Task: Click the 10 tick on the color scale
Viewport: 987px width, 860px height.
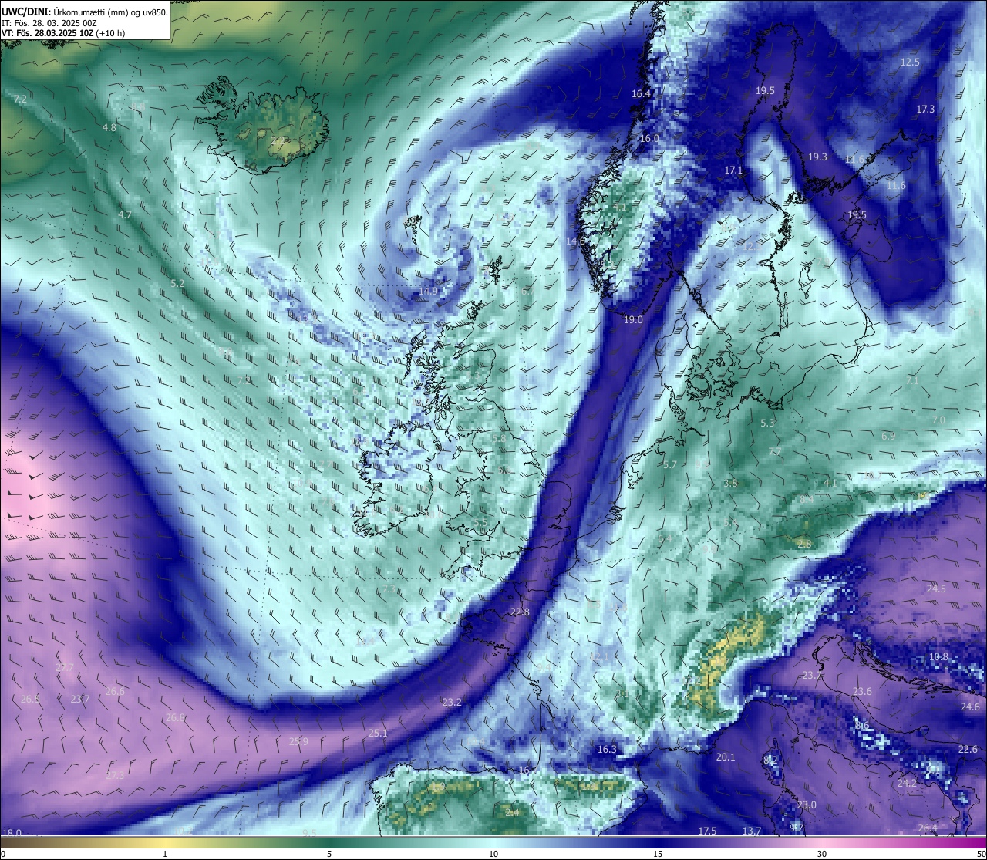Action: click(x=493, y=854)
